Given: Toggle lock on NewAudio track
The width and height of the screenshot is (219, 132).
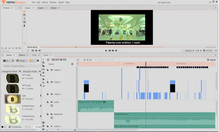Looking at the screenshot, I should tap(48, 114).
